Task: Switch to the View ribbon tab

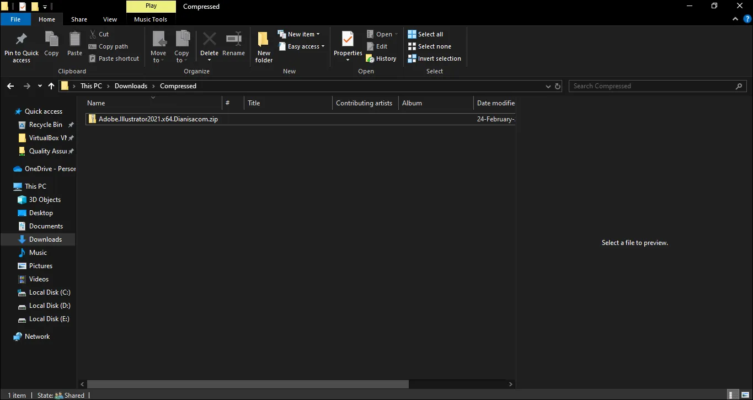Action: (x=110, y=19)
